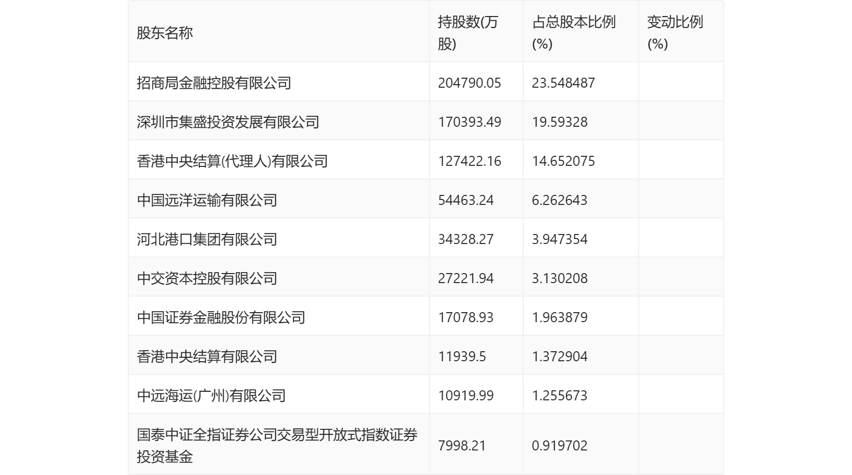Select shareholder 河北港口集团有限公司
Screen dimensions: 852x475
[207, 239]
